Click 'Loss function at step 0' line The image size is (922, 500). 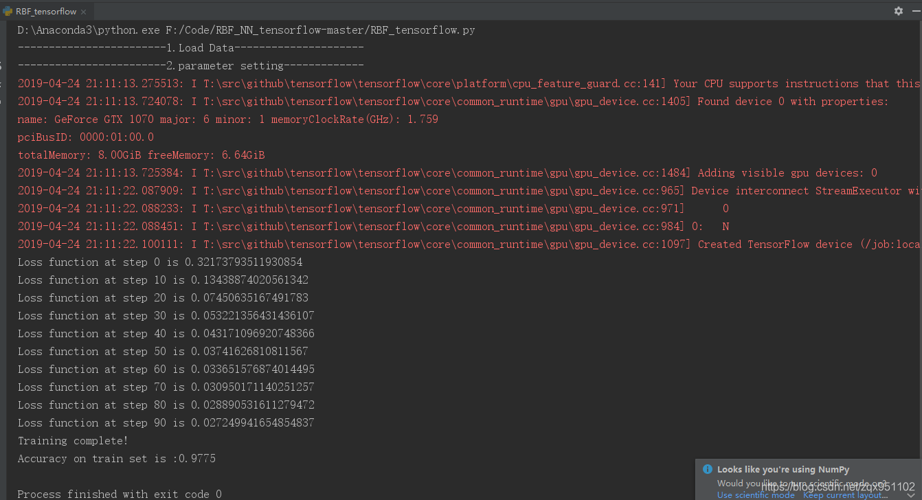pyautogui.click(x=160, y=262)
